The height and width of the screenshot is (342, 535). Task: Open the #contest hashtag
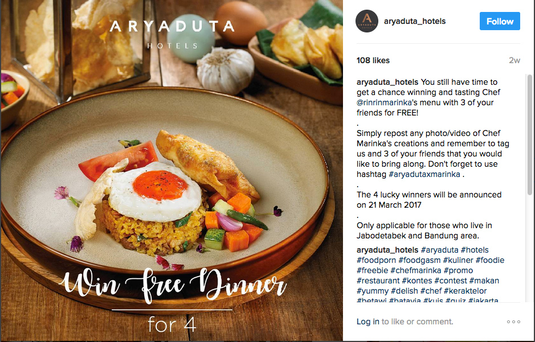tap(450, 281)
